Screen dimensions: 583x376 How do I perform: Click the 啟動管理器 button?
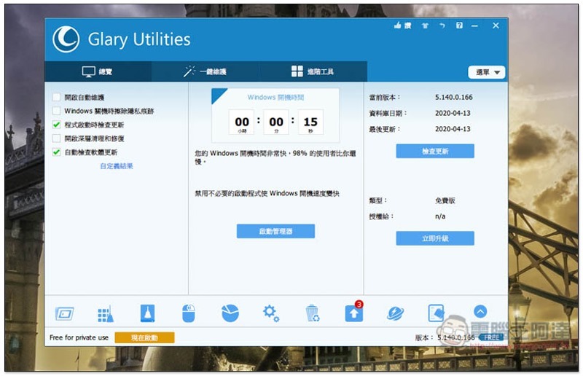pyautogui.click(x=275, y=231)
